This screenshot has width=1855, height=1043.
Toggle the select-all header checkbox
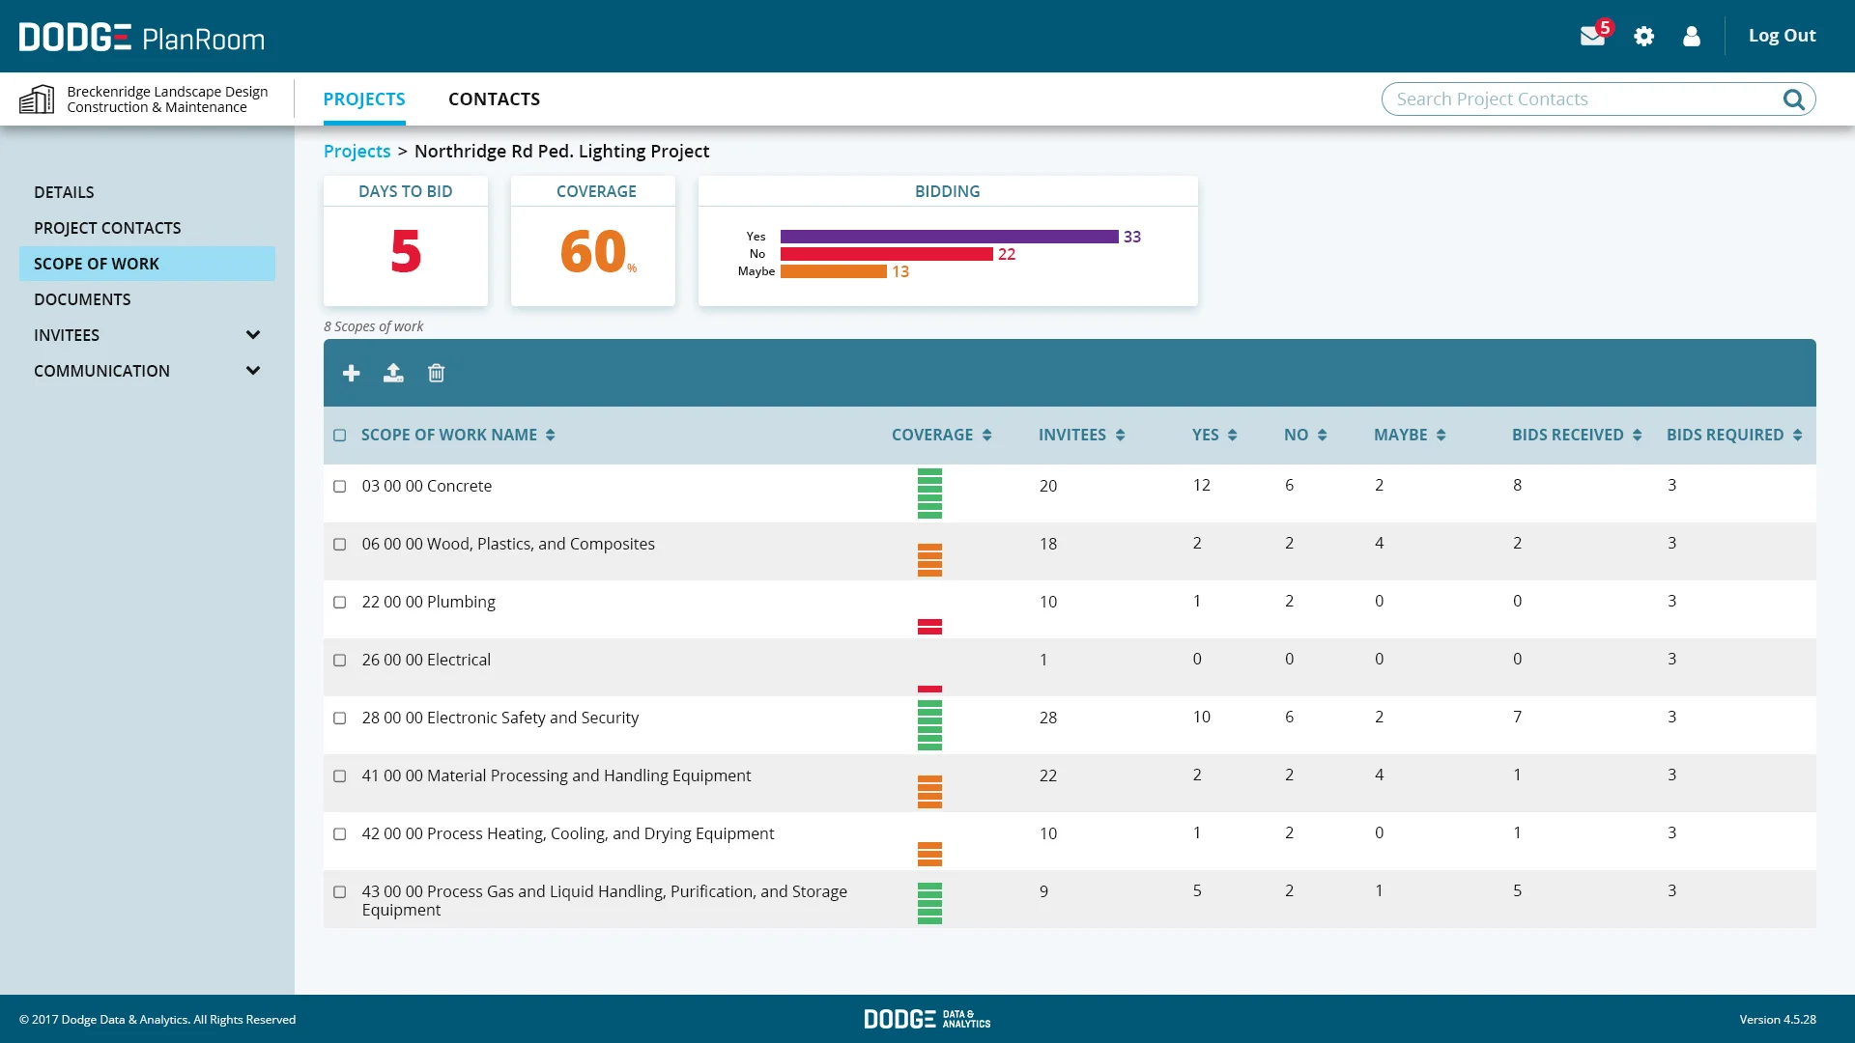pyautogui.click(x=339, y=435)
